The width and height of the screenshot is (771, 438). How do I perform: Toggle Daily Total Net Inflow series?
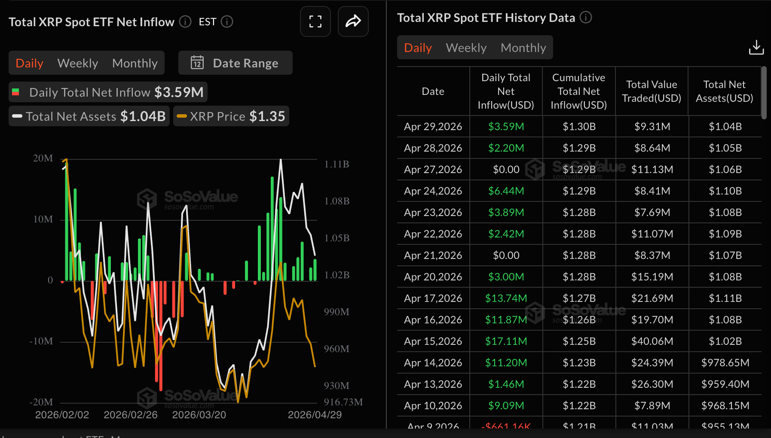click(108, 92)
